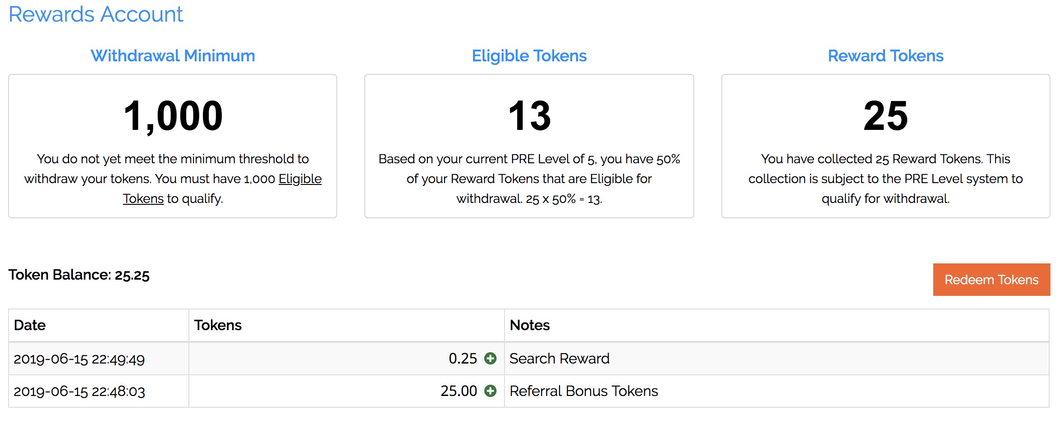Click the large 1,000 minimum figure
Image resolution: width=1064 pixels, height=442 pixels.
pos(173,116)
